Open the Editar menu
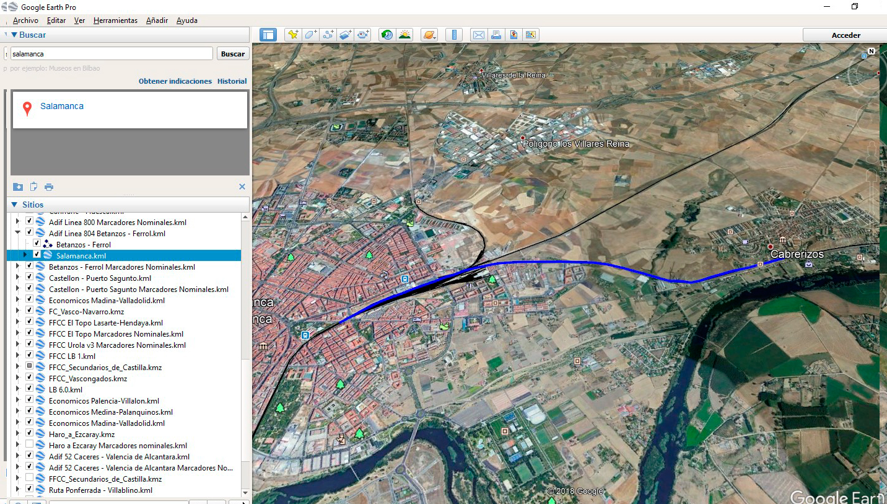This screenshot has width=887, height=504. 56,20
